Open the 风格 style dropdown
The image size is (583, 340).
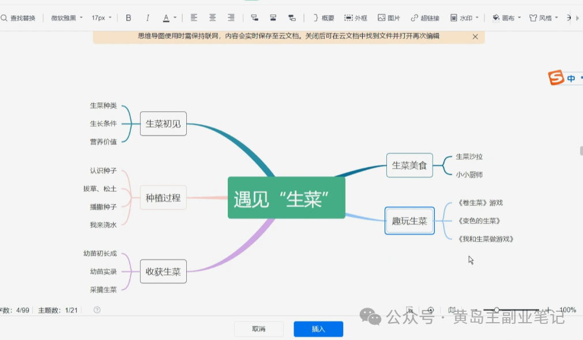click(542, 17)
